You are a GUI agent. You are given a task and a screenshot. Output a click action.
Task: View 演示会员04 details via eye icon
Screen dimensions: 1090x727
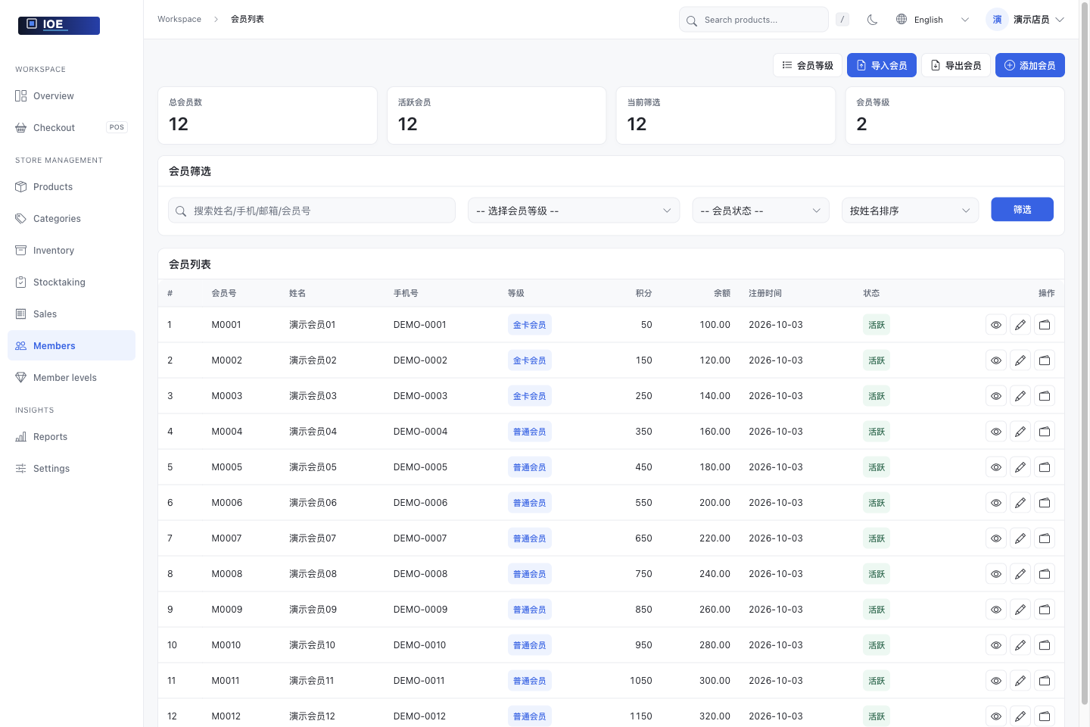[996, 432]
